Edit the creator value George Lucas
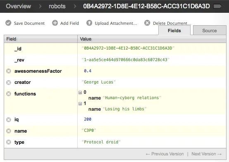Image resolution: width=229 pixels, height=162 pixels. 98,82
